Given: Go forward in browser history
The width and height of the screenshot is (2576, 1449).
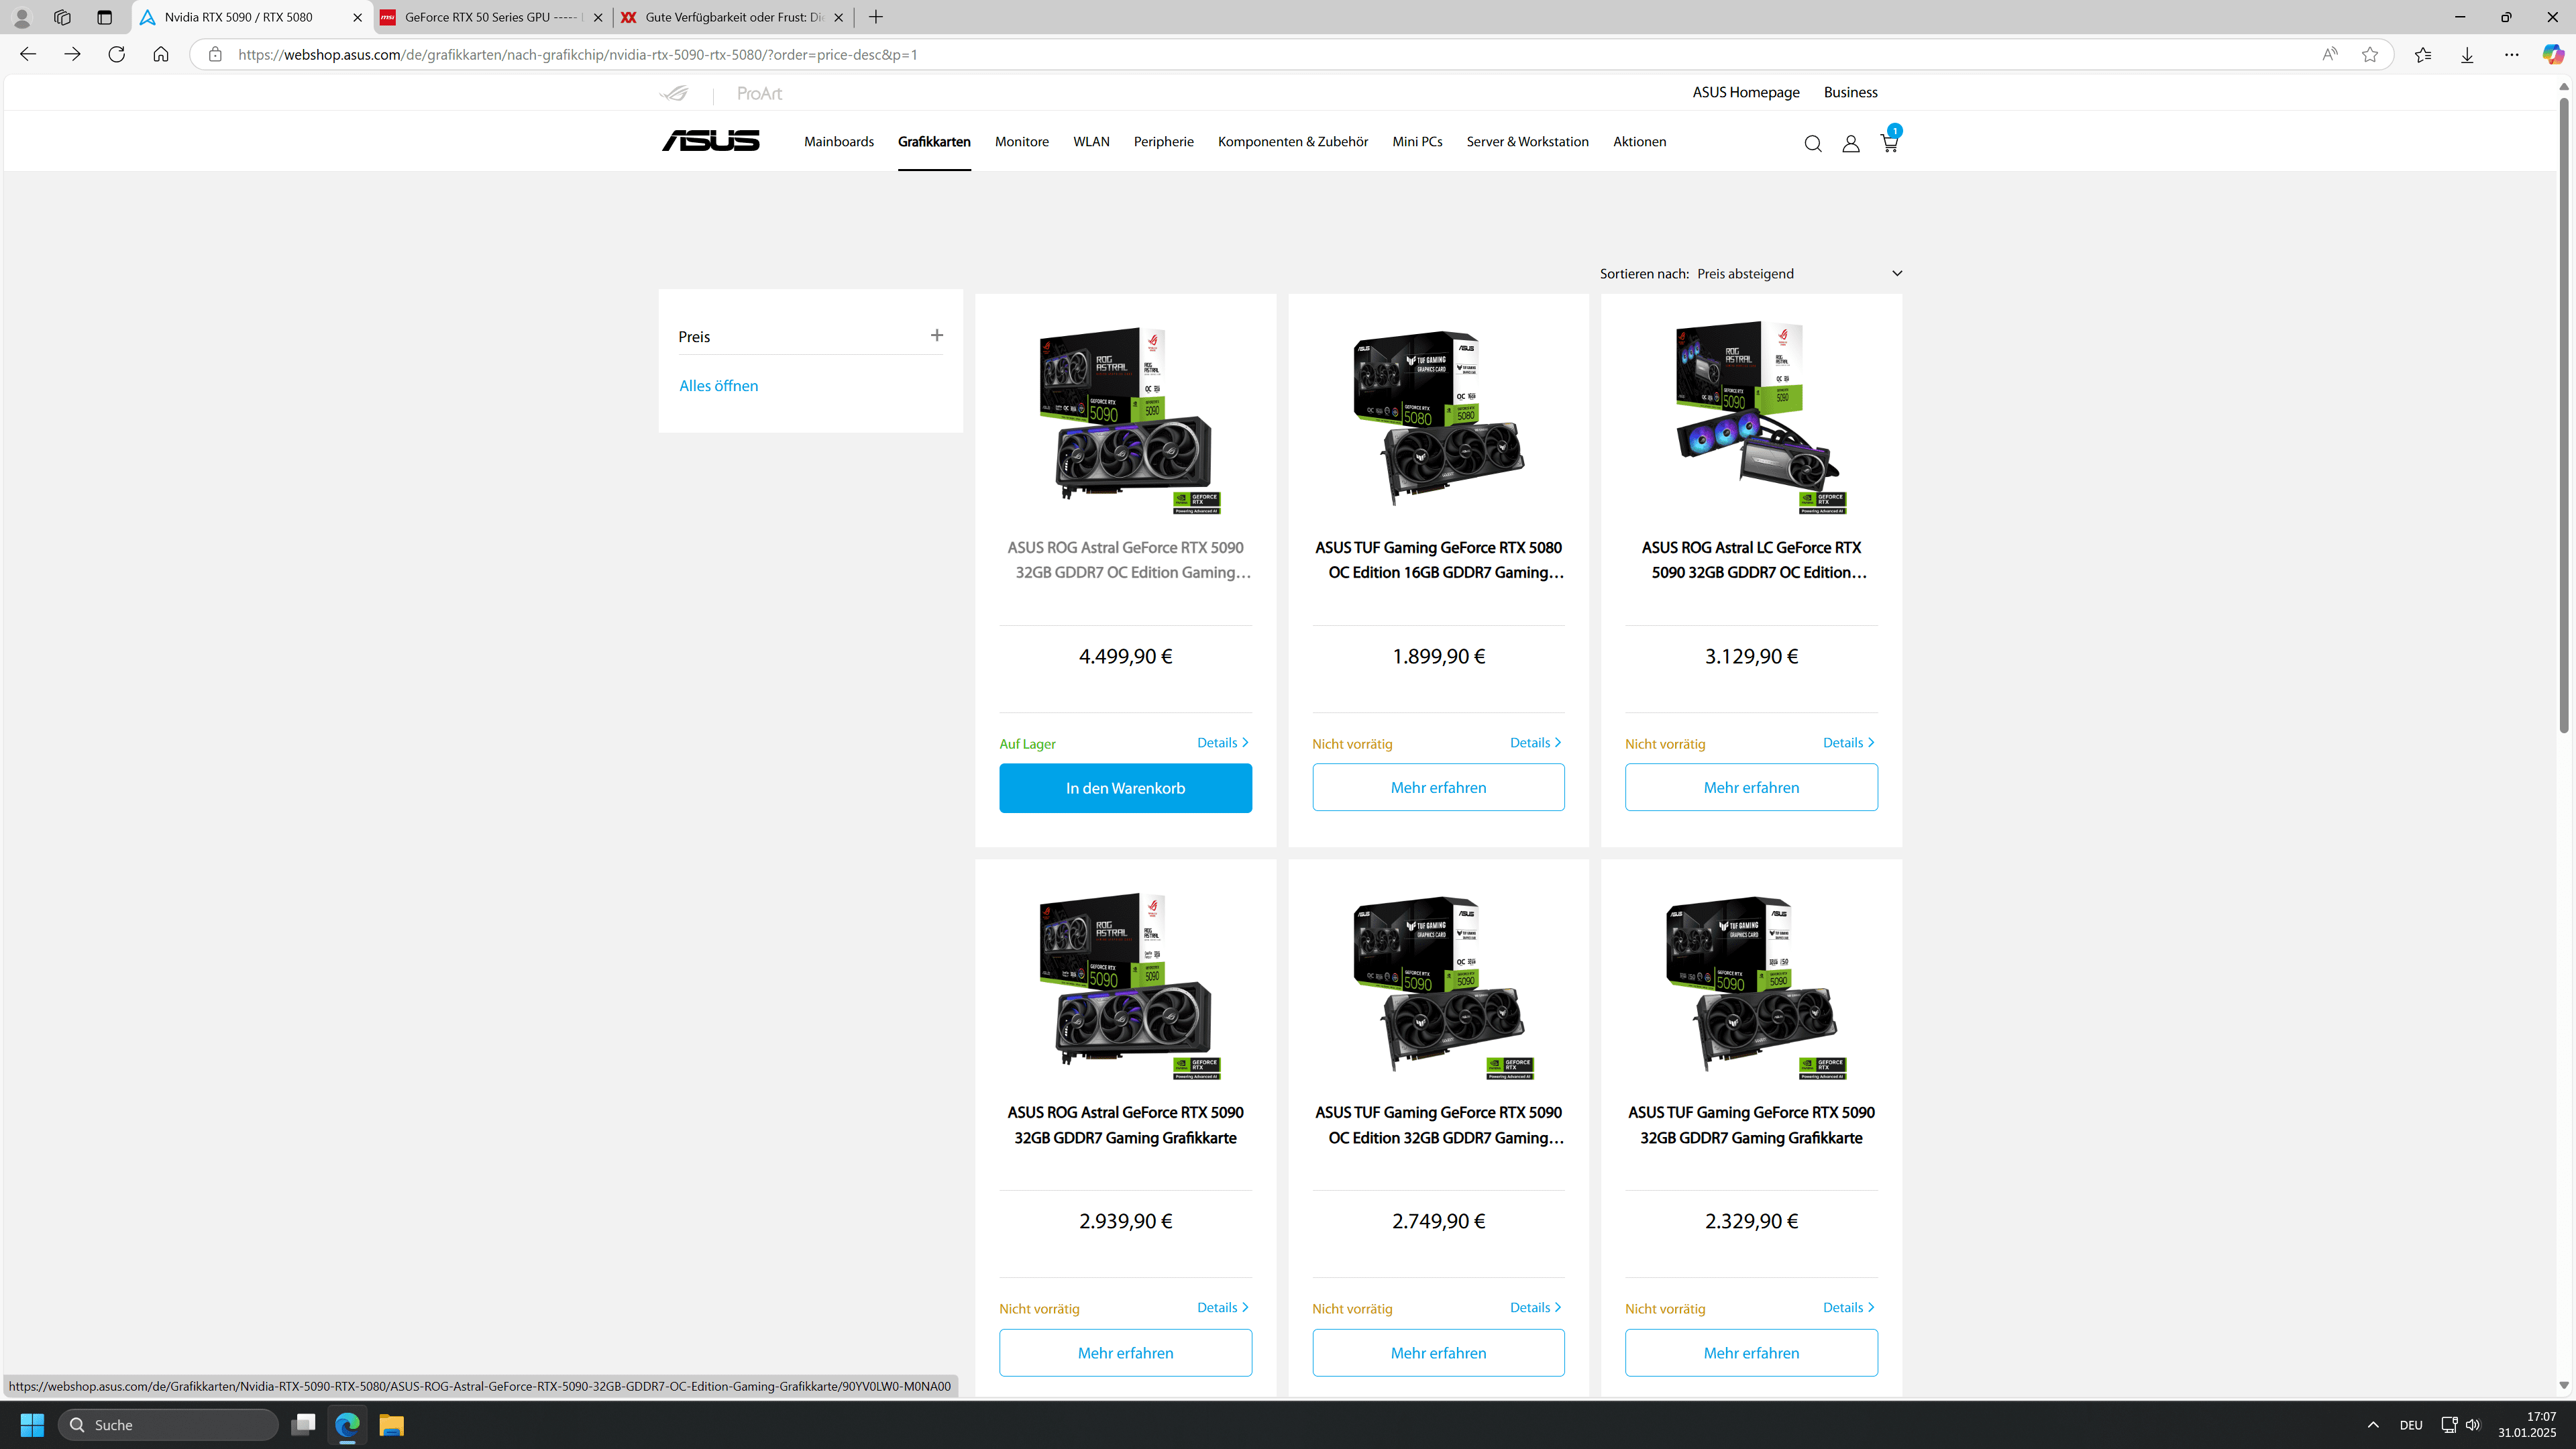Looking at the screenshot, I should point(72,54).
